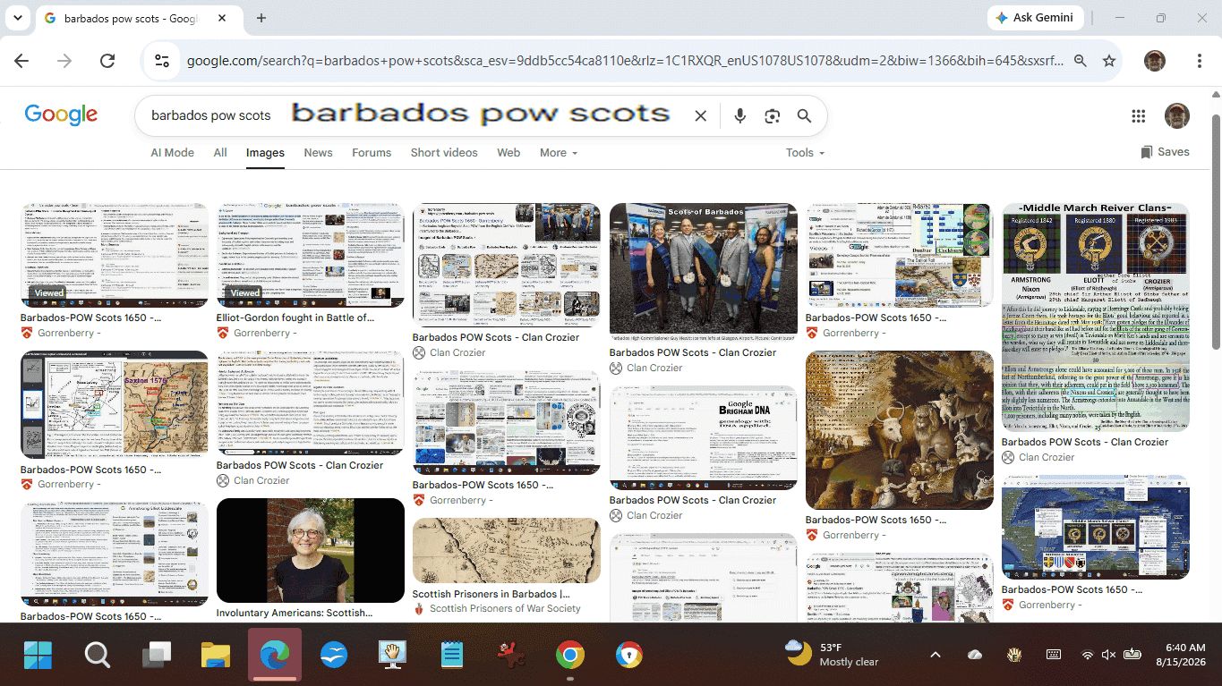The width and height of the screenshot is (1222, 686).
Task: Switch to the All results tab
Action: click(220, 153)
